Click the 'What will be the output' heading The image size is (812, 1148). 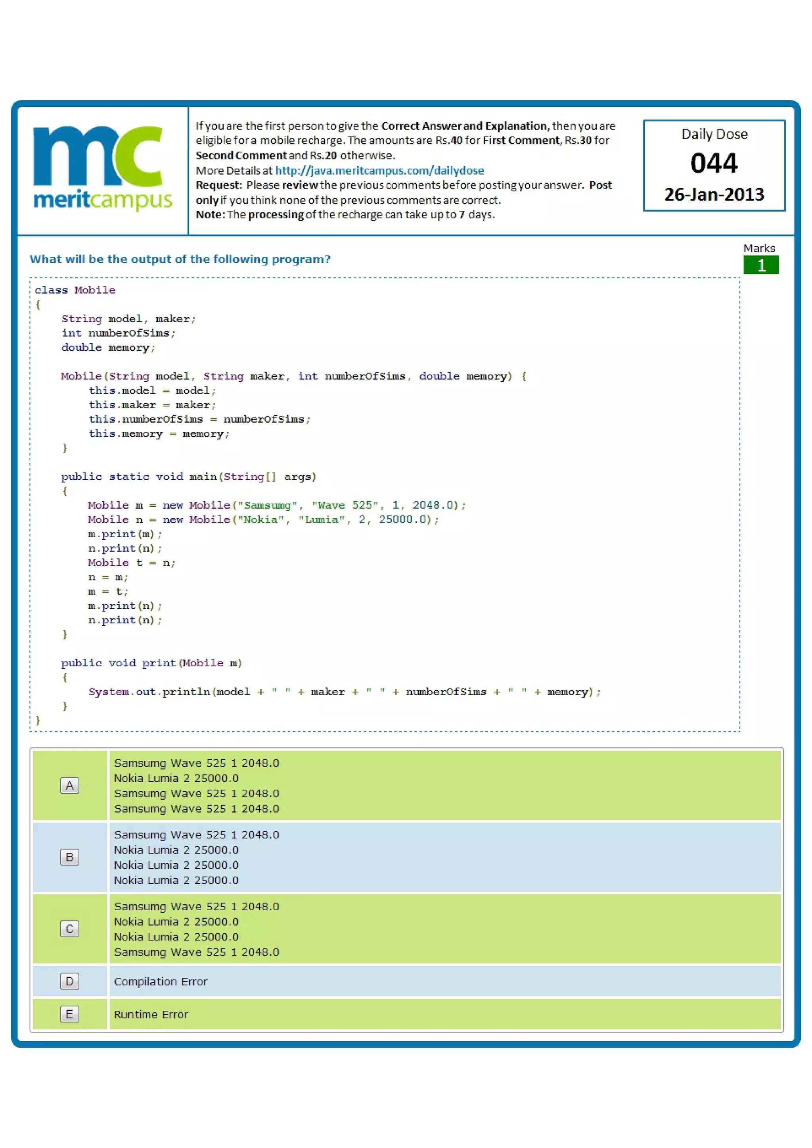(x=180, y=259)
